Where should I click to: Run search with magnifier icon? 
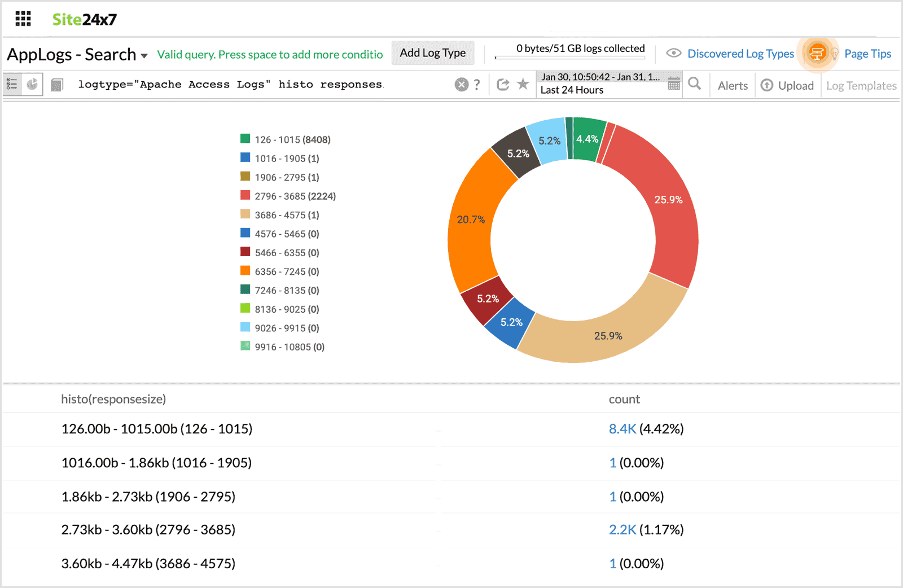coord(695,84)
